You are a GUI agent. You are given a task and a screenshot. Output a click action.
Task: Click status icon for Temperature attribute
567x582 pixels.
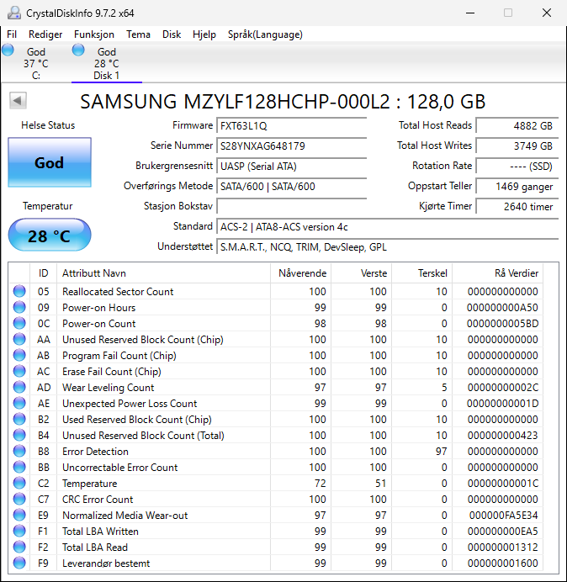tap(19, 483)
